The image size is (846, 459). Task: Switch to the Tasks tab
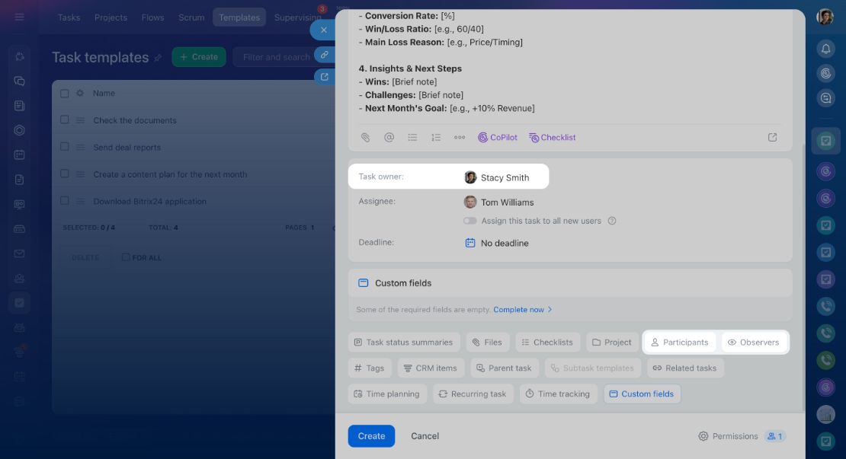(x=69, y=18)
